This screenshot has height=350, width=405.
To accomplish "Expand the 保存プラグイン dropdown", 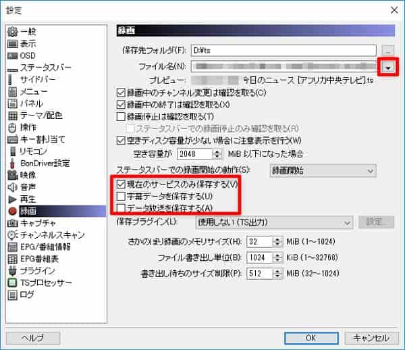I will tap(275, 222).
